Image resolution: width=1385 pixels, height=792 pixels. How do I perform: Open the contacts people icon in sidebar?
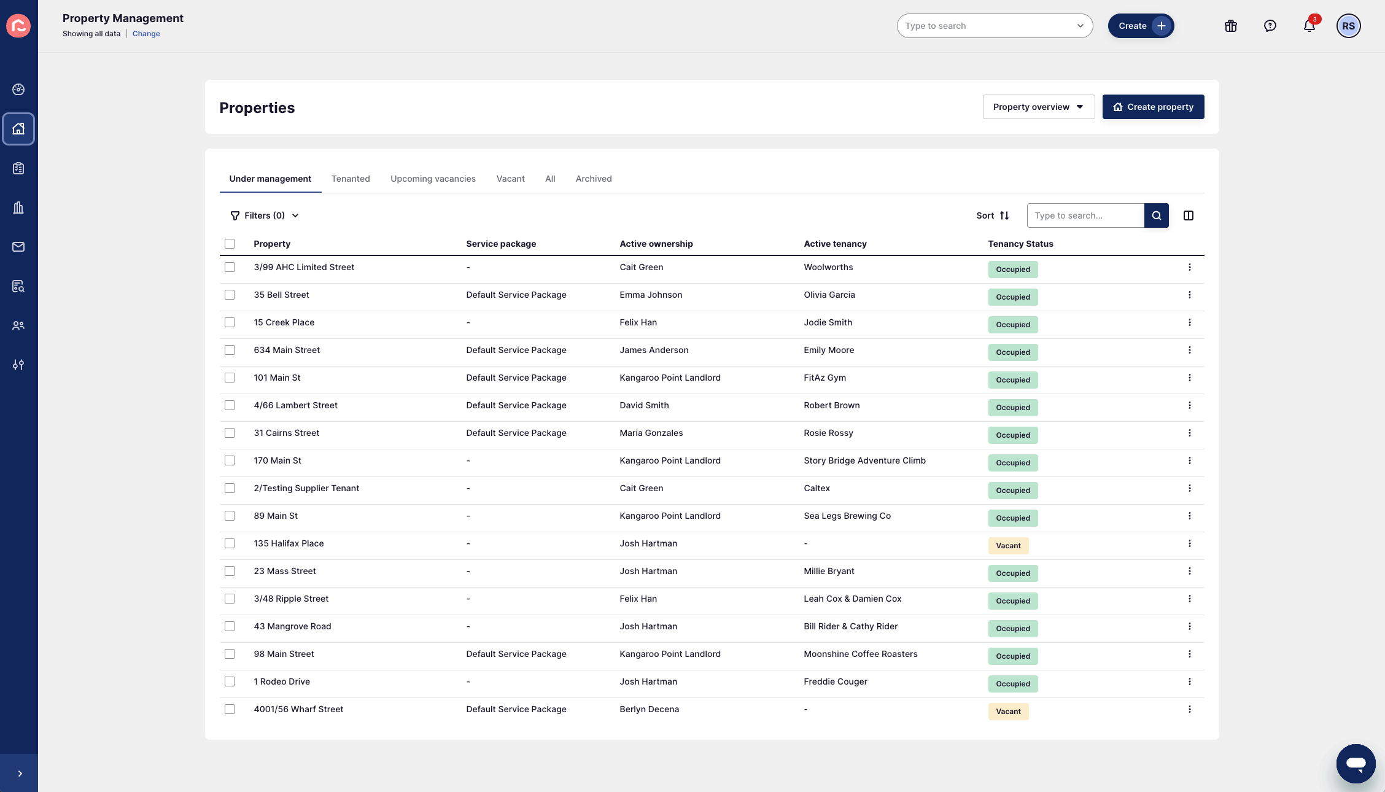(18, 325)
